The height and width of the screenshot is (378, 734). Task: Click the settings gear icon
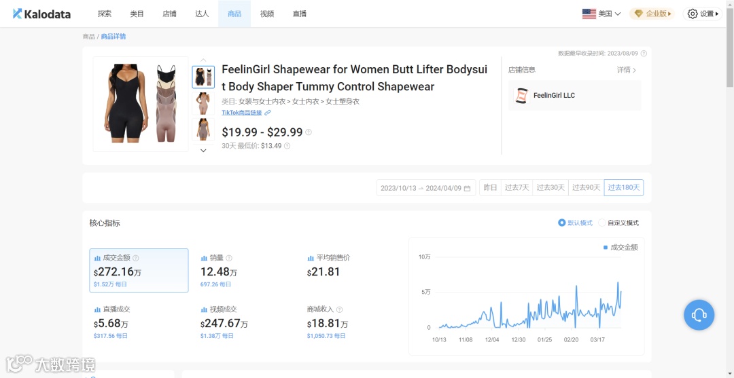click(x=693, y=14)
